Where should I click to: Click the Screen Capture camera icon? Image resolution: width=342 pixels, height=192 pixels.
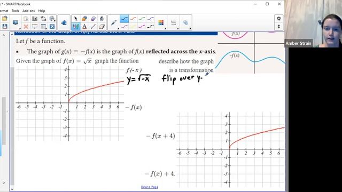(x=34, y=19)
